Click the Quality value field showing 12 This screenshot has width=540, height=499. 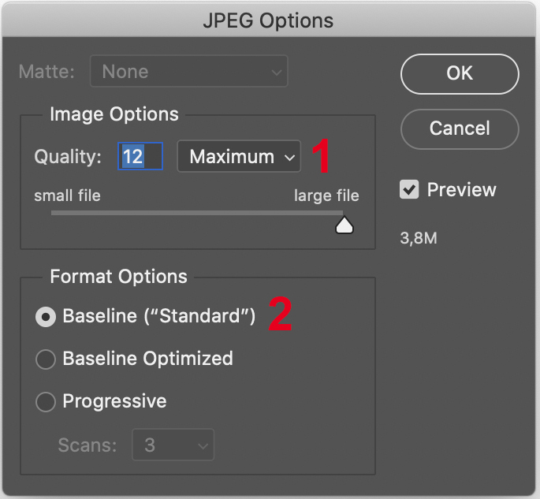click(x=140, y=157)
